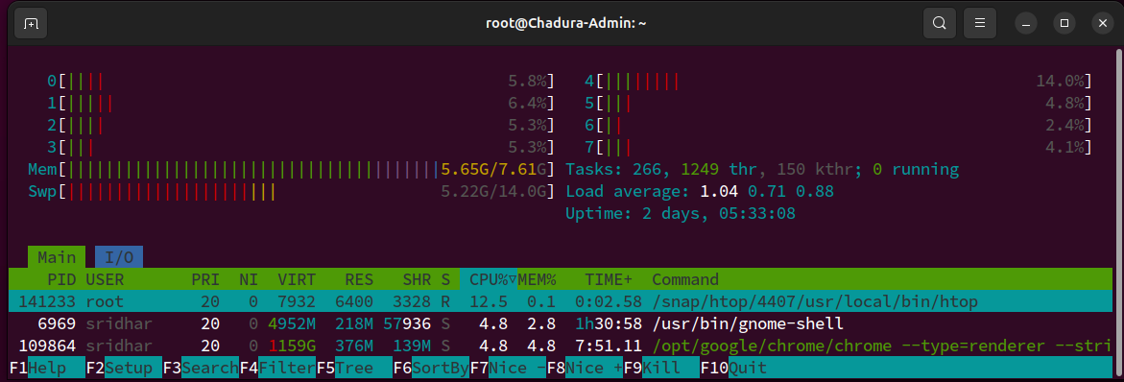Switch to the I/O tab in htop
Viewport: 1124px width, 382px height.
(119, 257)
